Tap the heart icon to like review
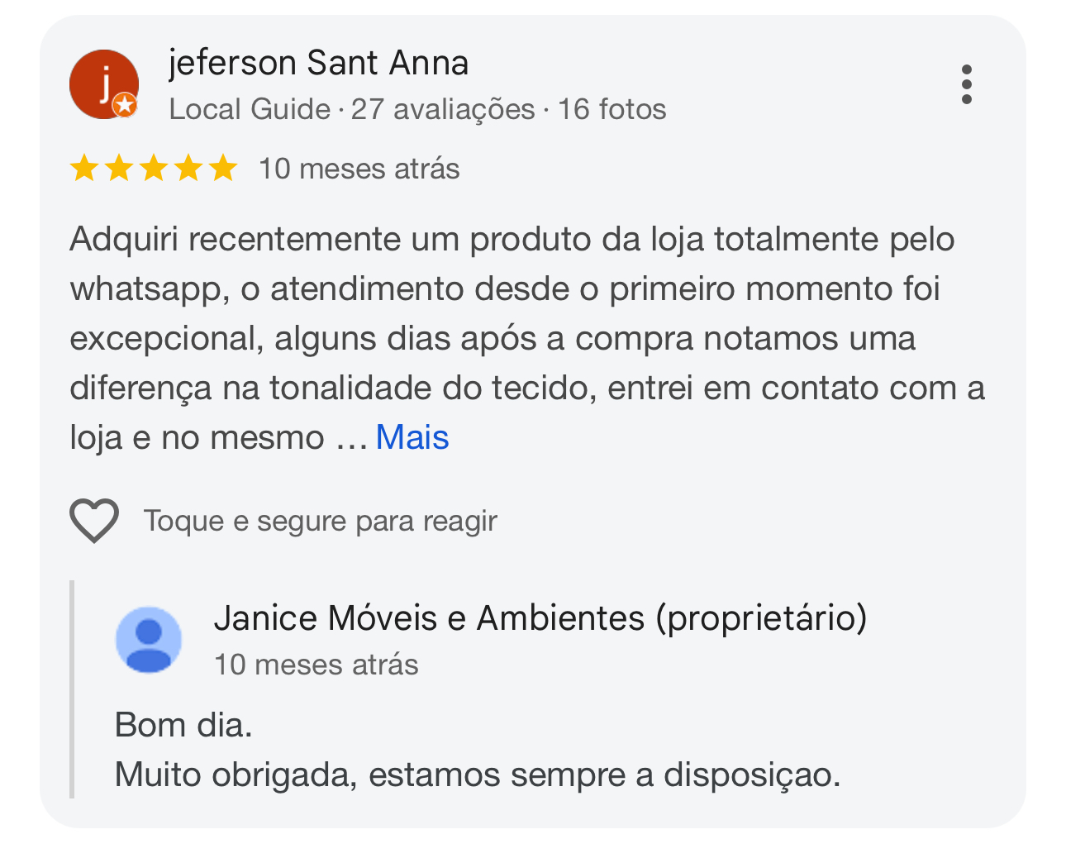This screenshot has height=858, width=1066. click(x=94, y=521)
